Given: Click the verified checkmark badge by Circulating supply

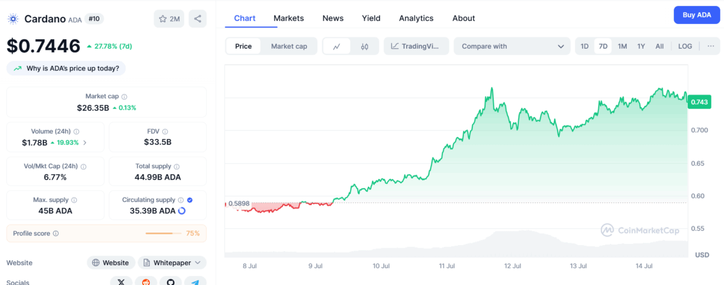Looking at the screenshot, I should pos(189,200).
